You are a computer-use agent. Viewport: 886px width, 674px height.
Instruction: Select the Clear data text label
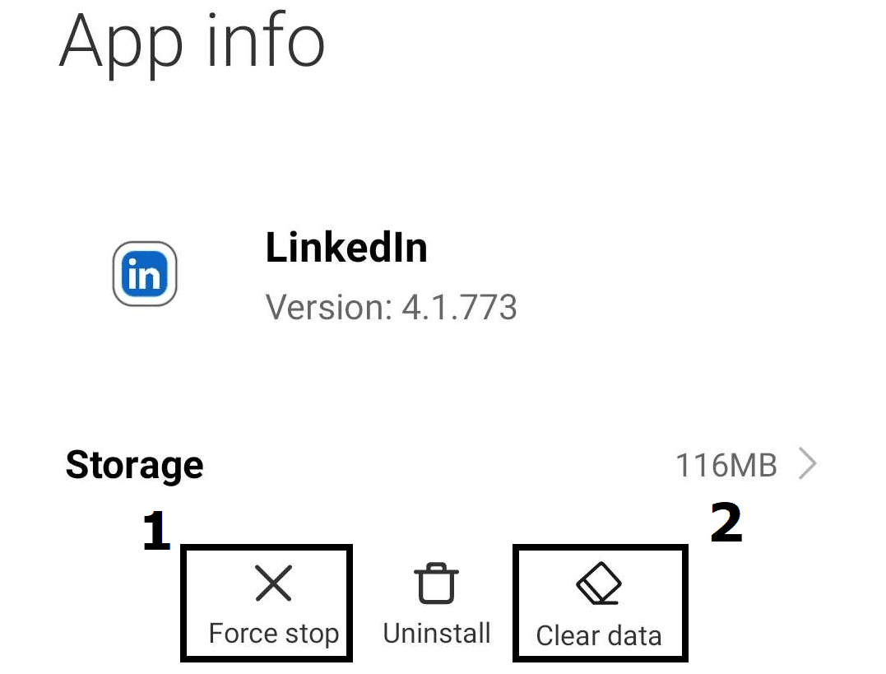(599, 635)
